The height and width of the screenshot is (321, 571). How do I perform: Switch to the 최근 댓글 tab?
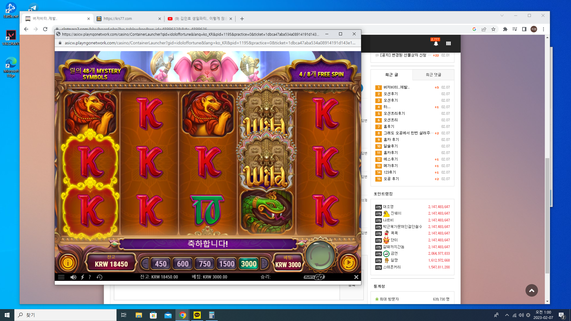433,75
